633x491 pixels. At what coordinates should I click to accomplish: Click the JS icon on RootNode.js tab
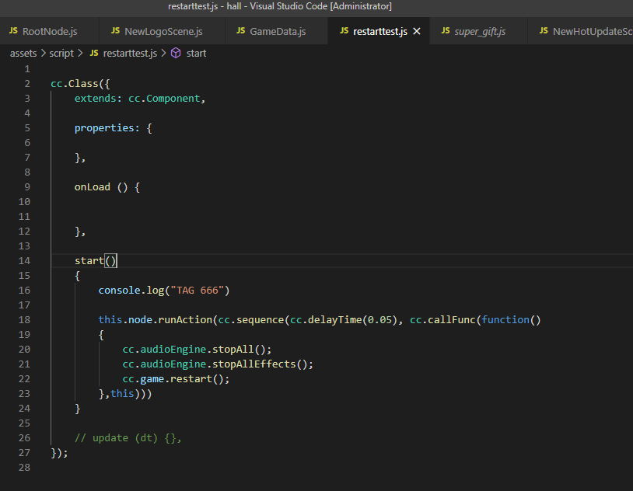(13, 30)
